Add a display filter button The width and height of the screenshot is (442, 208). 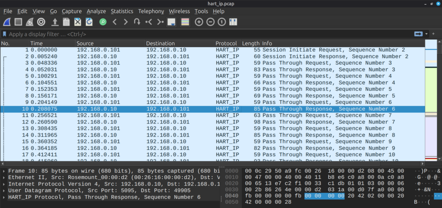(433, 34)
